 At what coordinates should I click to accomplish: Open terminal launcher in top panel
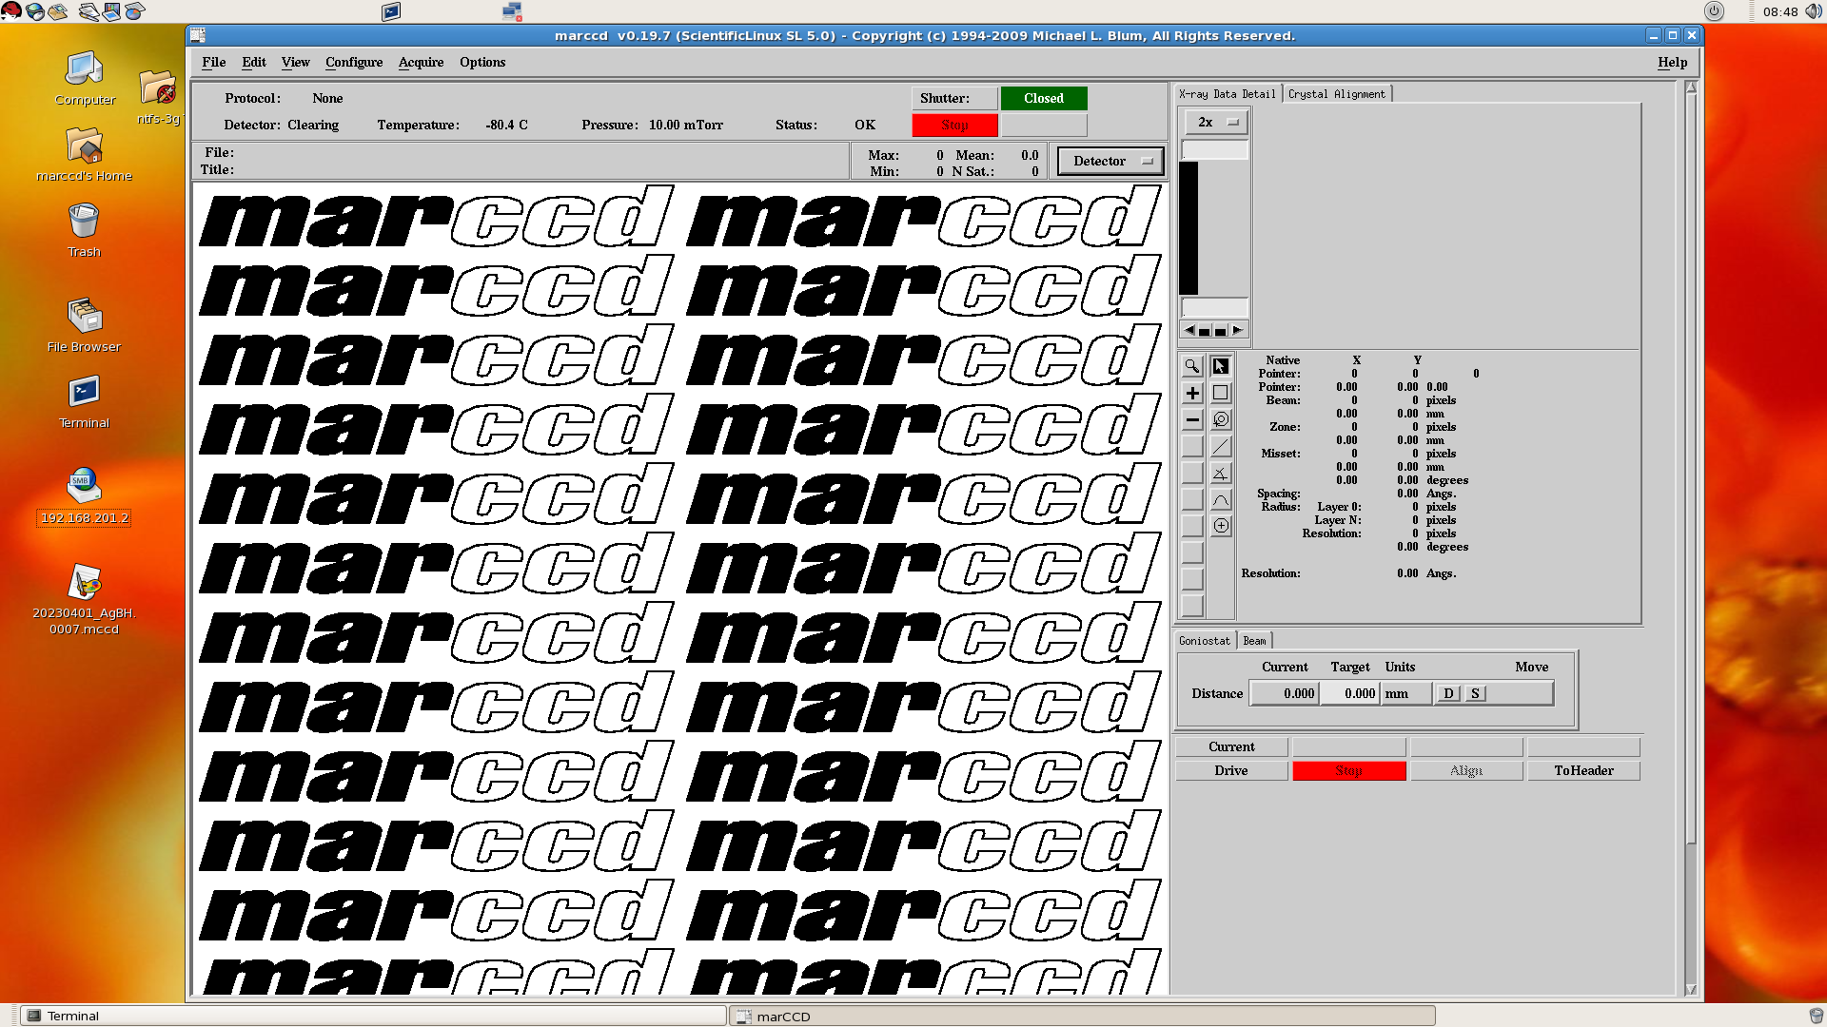(x=391, y=11)
